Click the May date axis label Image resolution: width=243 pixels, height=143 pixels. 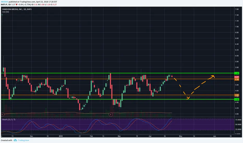click(x=181, y=136)
